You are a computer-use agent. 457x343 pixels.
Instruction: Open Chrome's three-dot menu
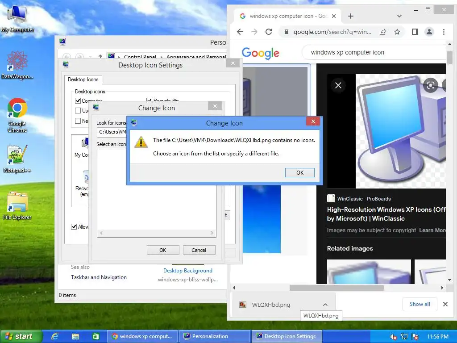(x=444, y=32)
